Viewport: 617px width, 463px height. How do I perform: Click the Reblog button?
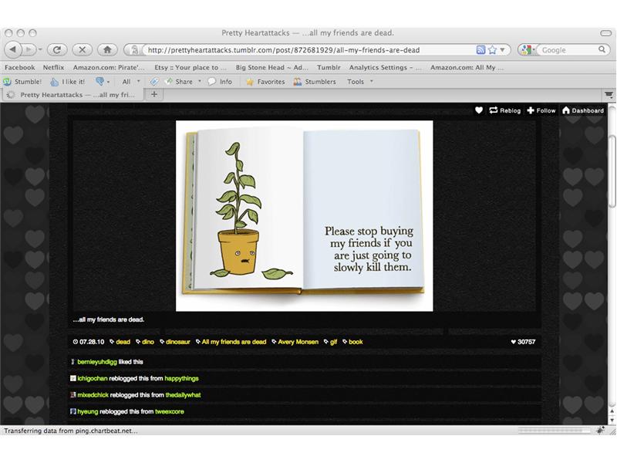(505, 110)
